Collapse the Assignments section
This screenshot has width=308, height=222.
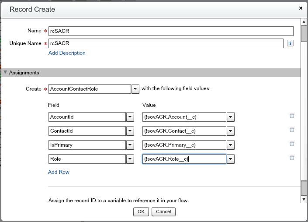5,73
